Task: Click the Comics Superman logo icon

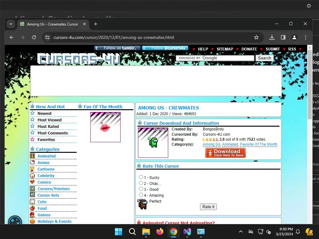Action: [32, 182]
